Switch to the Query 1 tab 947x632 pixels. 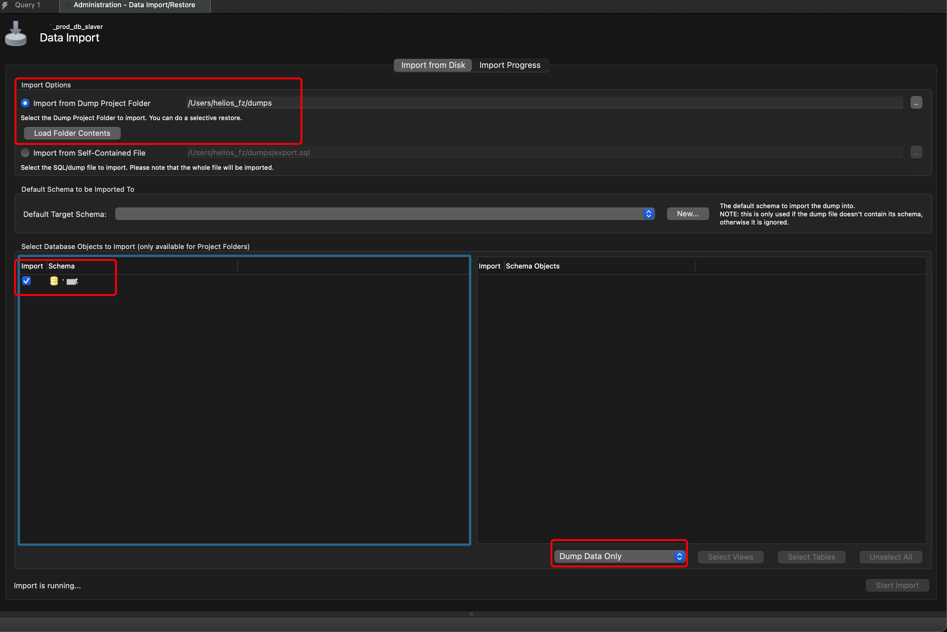tap(27, 5)
